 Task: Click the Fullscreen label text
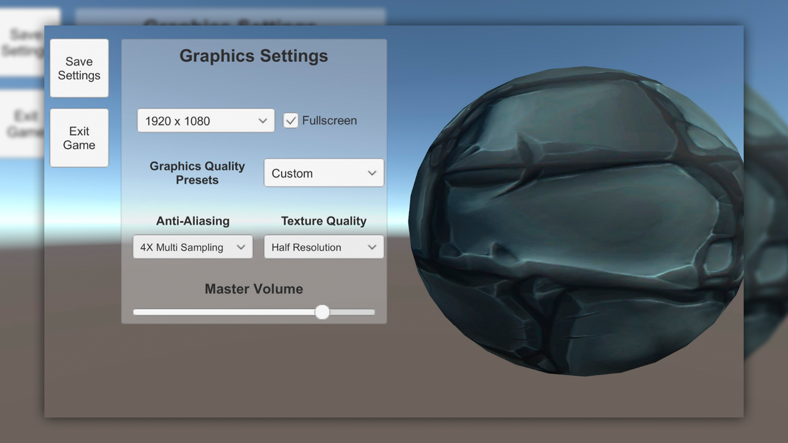click(329, 121)
